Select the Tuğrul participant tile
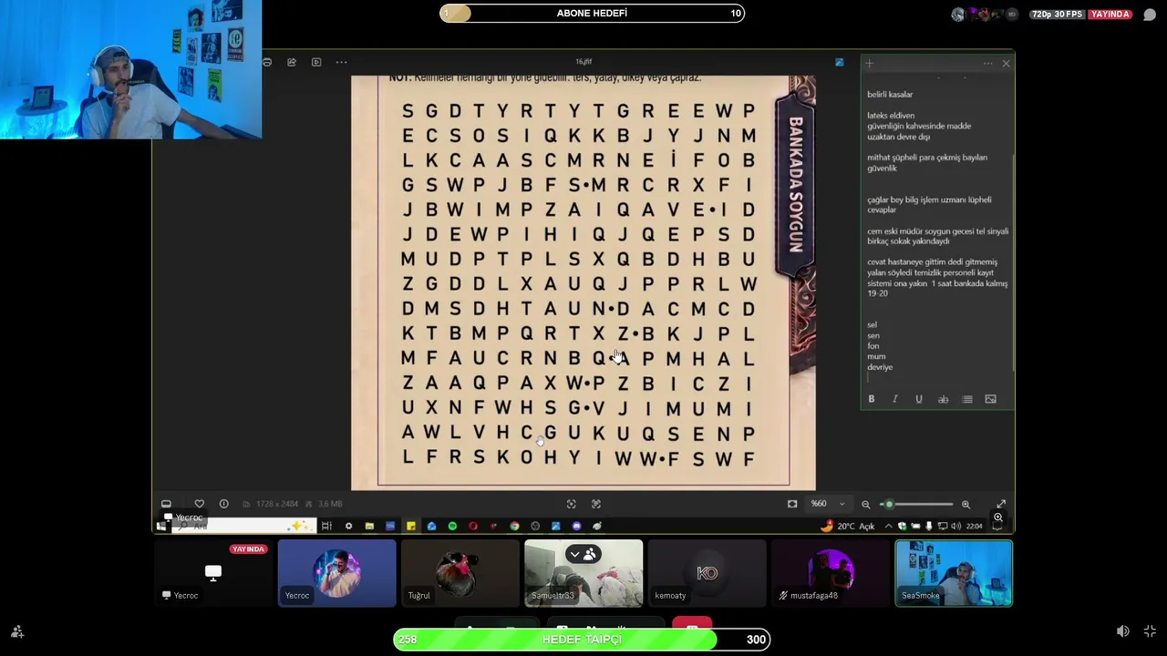Image resolution: width=1167 pixels, height=656 pixels. coord(460,573)
